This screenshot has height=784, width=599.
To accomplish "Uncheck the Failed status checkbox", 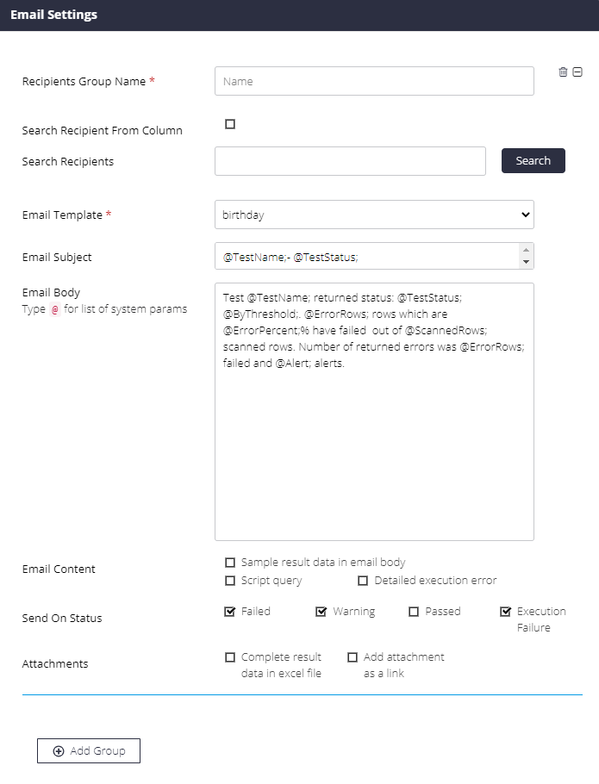I will click(x=230, y=612).
